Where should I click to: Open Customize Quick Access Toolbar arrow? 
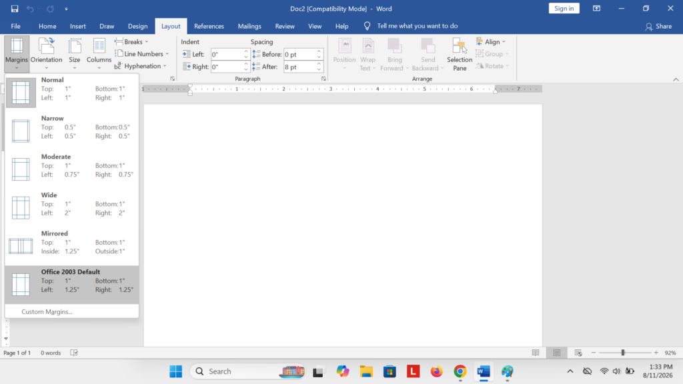66,9
